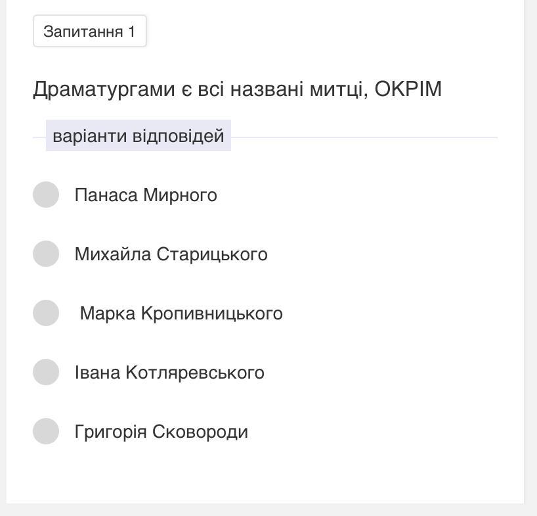The height and width of the screenshot is (516, 537).
Task: Pick the radio button beside Івана Котляревського
Action: [46, 372]
